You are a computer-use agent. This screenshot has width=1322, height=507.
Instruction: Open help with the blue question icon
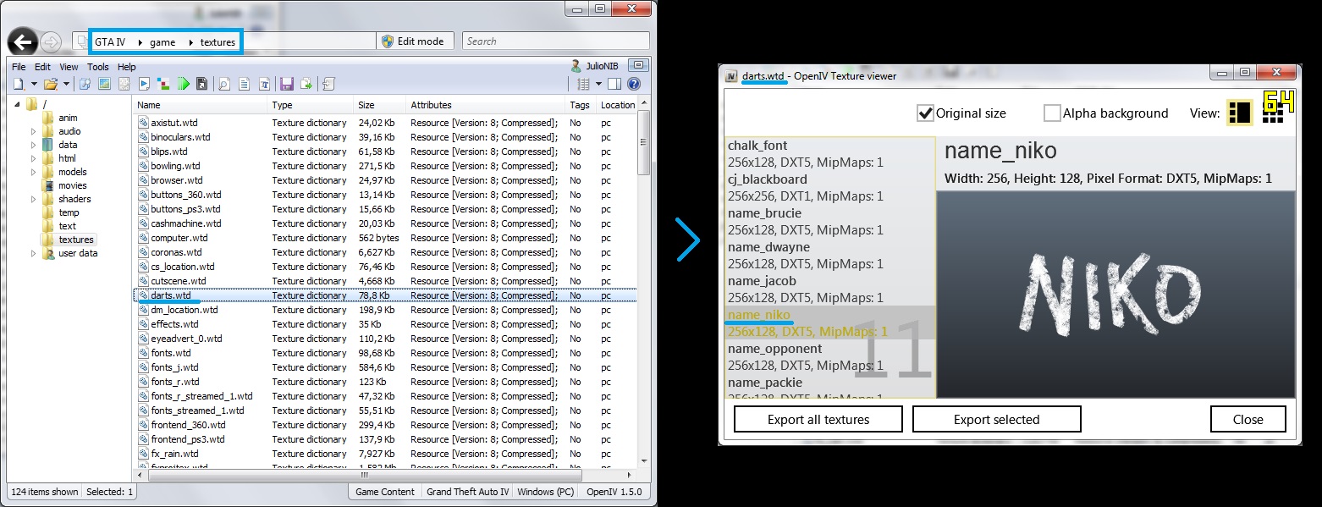pyautogui.click(x=634, y=84)
